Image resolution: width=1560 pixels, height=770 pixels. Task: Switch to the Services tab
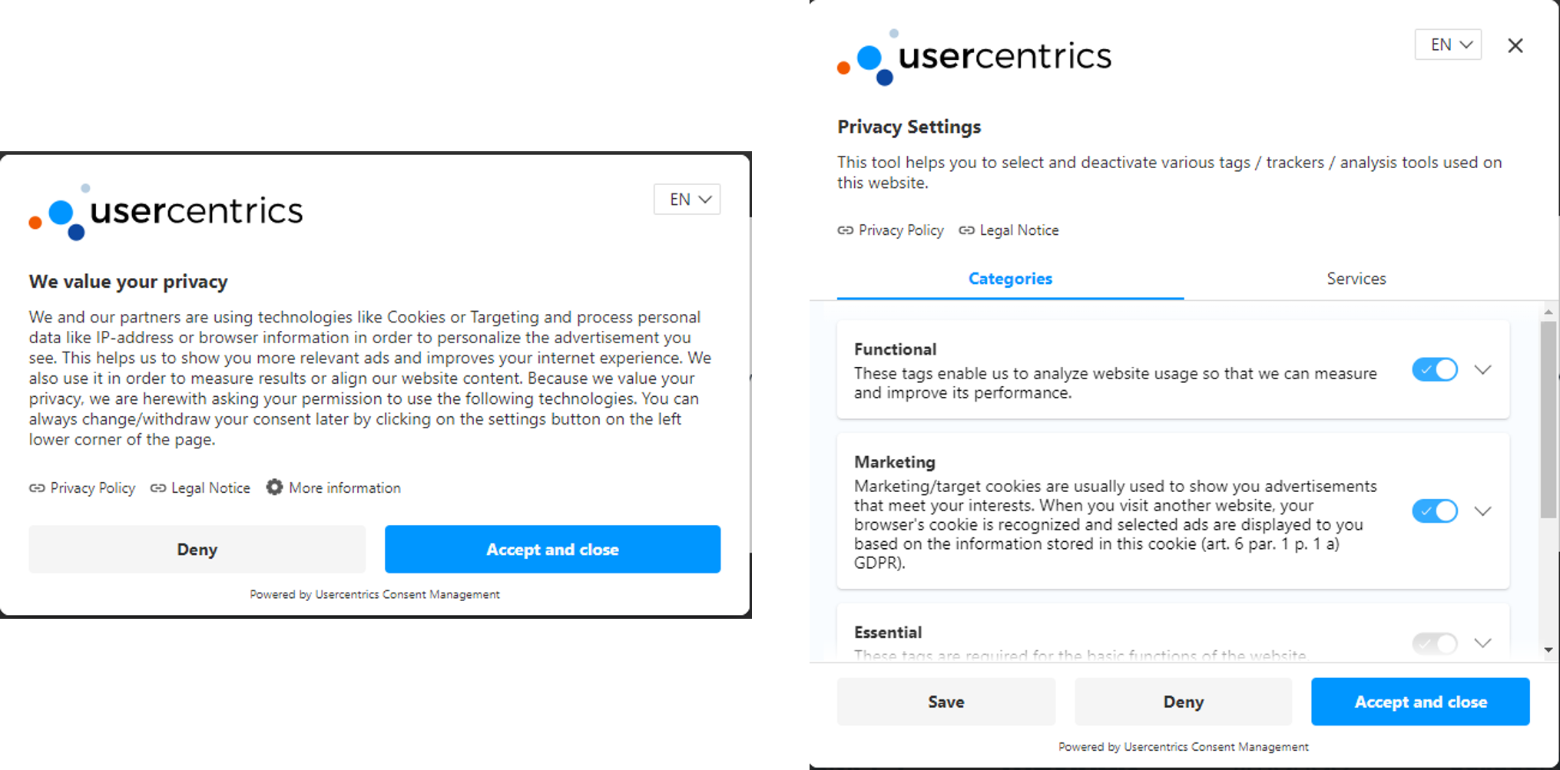1356,279
